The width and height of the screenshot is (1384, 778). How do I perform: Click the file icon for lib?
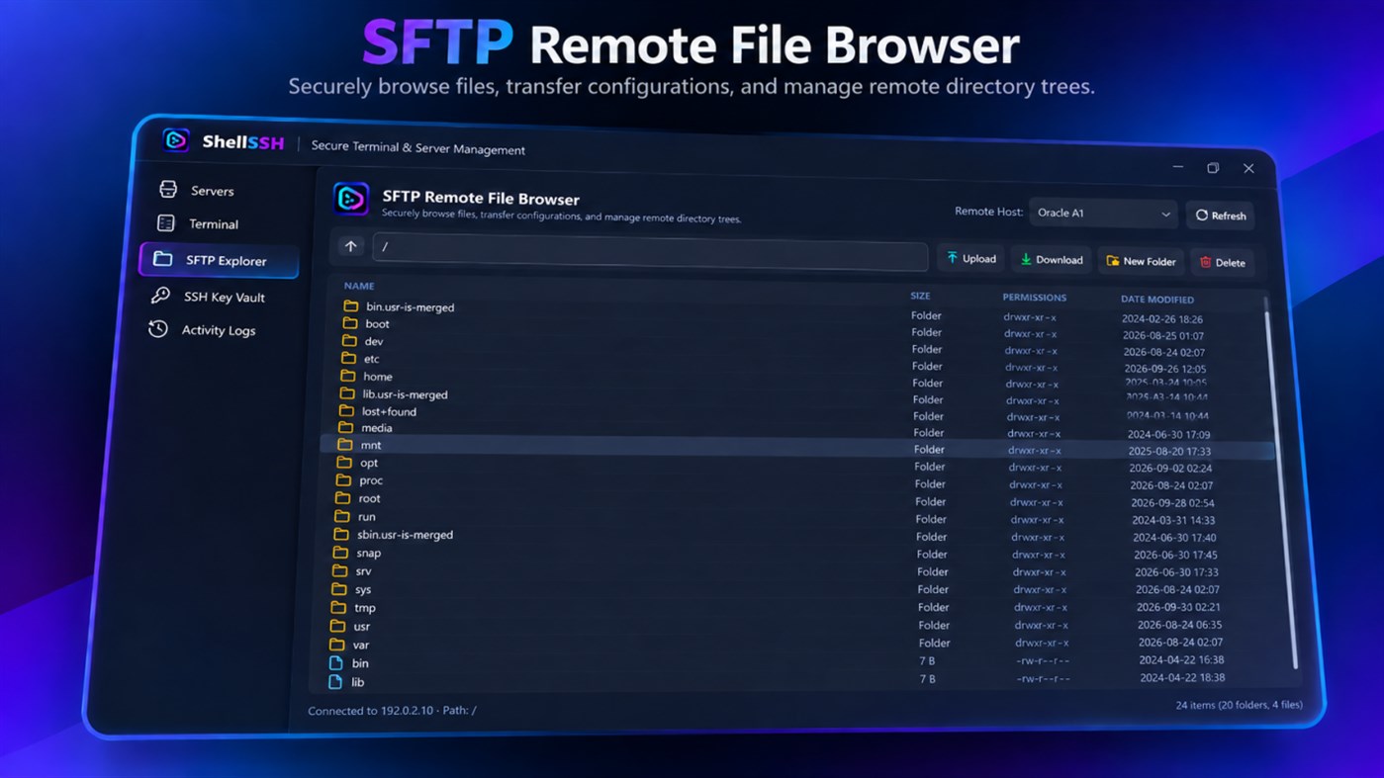334,681
